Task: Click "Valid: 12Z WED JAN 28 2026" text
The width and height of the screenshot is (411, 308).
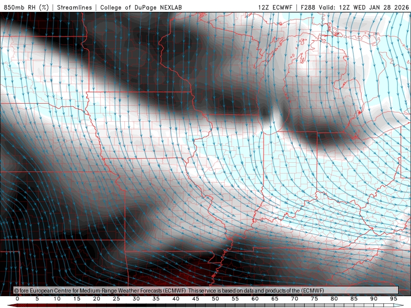Action: pyautogui.click(x=364, y=7)
